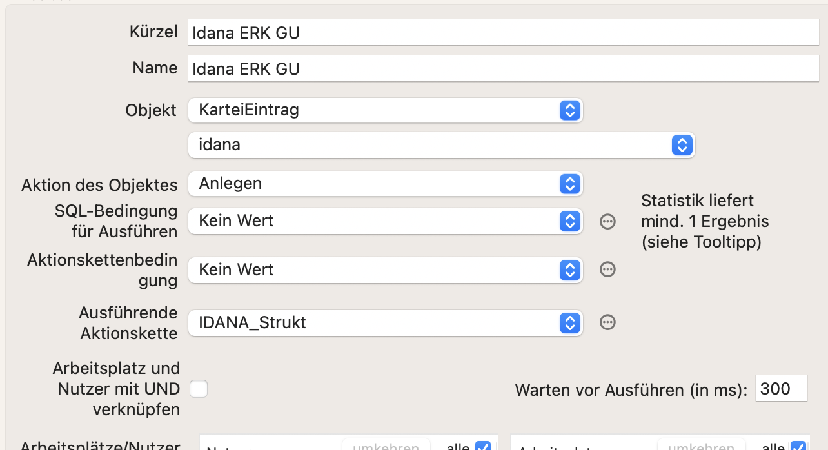The width and height of the screenshot is (828, 450).
Task: Open ellipsis options next to SQL-Bedingung
Action: point(607,222)
